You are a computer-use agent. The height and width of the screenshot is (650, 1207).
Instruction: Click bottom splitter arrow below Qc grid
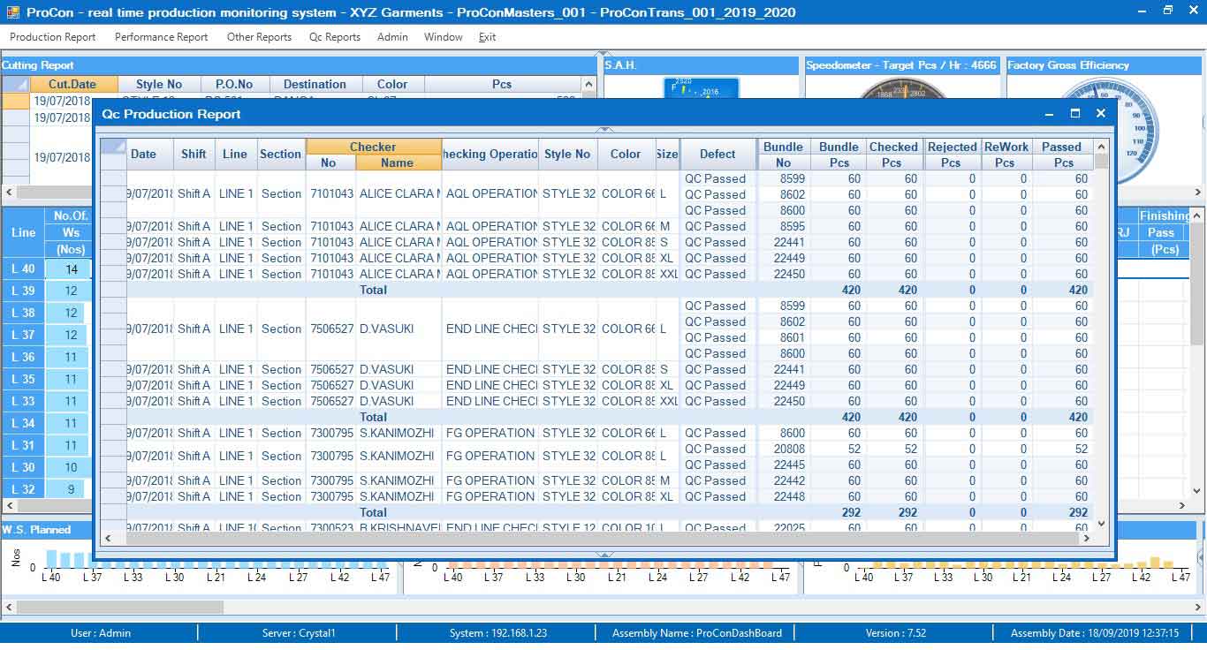[x=604, y=555]
